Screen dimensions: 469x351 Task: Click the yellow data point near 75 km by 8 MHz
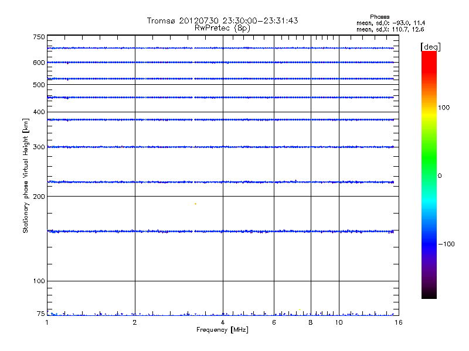300,309
